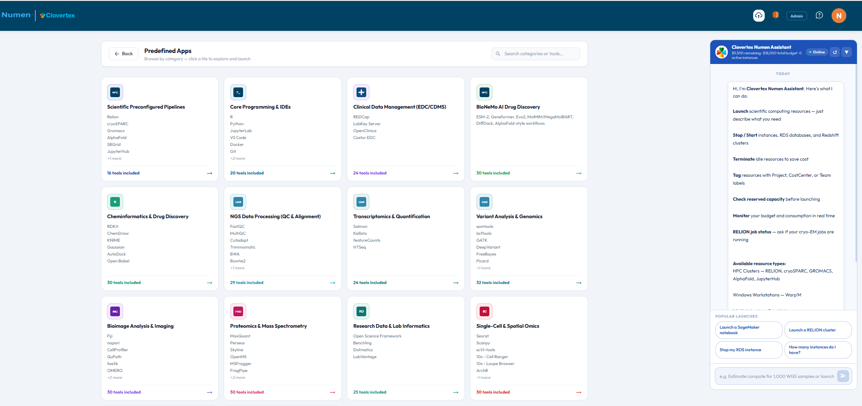The width and height of the screenshot is (862, 406).
Task: Click the orange shield icon in header
Action: pos(776,15)
